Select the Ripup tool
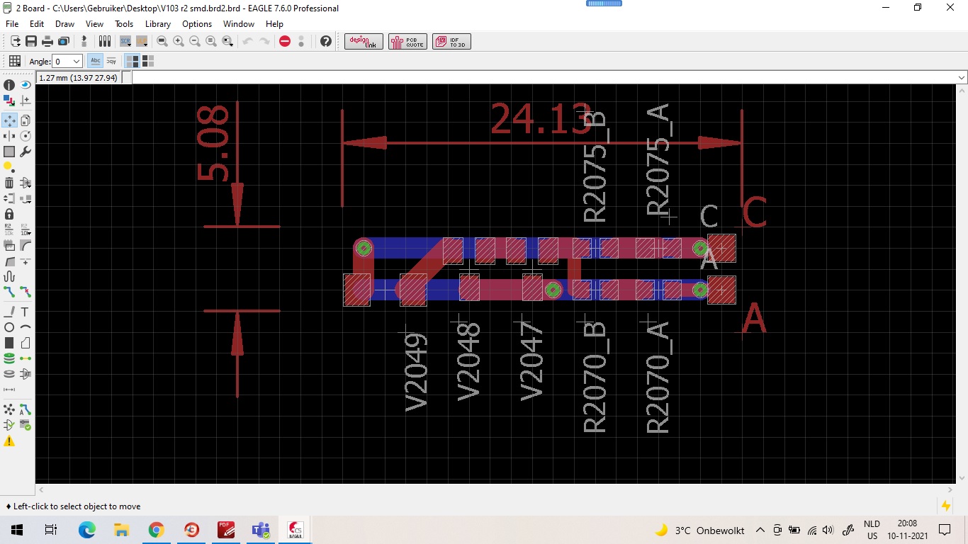This screenshot has height=544, width=968. (26, 292)
